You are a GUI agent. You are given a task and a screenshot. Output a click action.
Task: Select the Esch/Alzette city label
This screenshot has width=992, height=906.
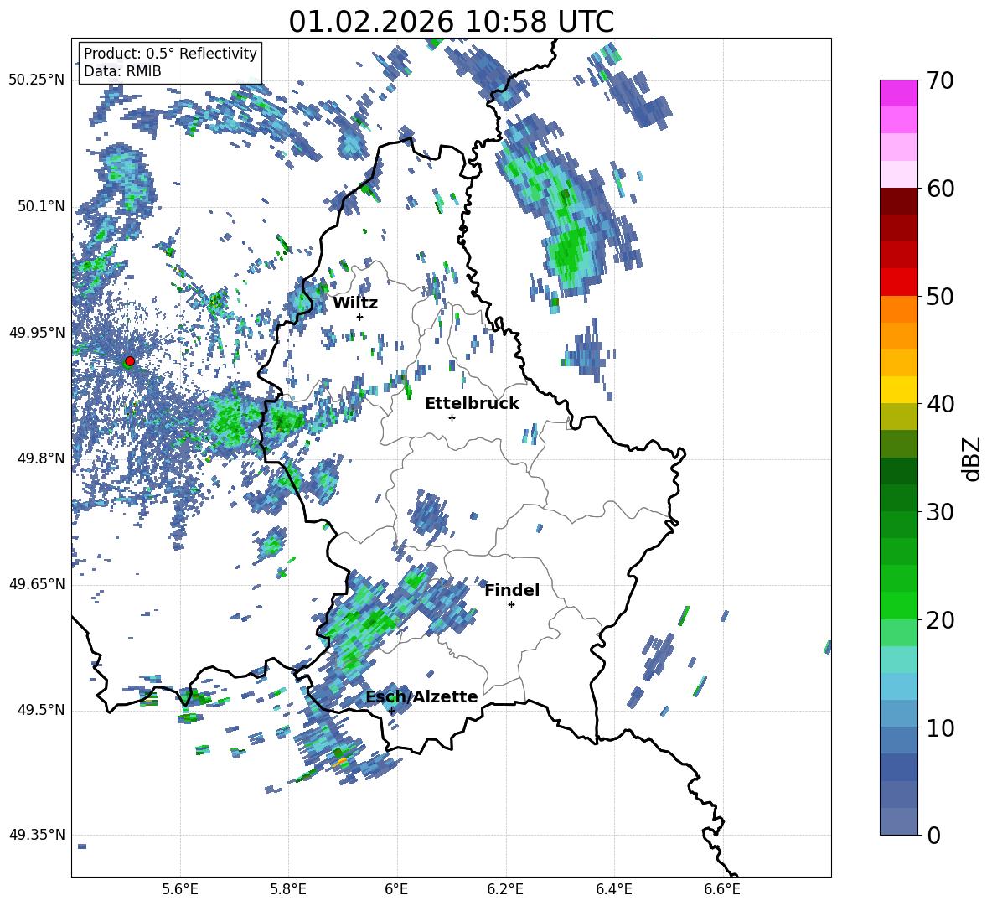point(421,696)
